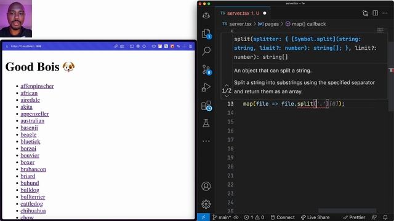Open the airedale link
Viewport: 394px width, 221px height.
pyautogui.click(x=30, y=100)
